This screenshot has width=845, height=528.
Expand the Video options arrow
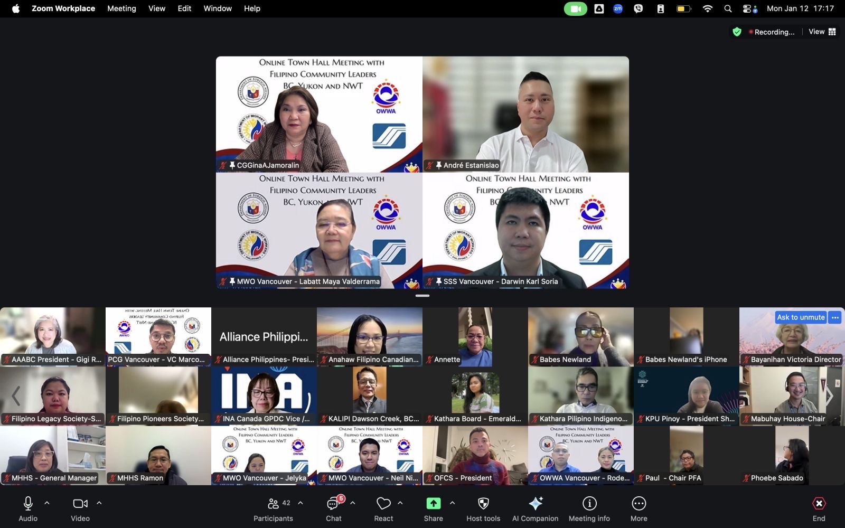[x=99, y=503]
